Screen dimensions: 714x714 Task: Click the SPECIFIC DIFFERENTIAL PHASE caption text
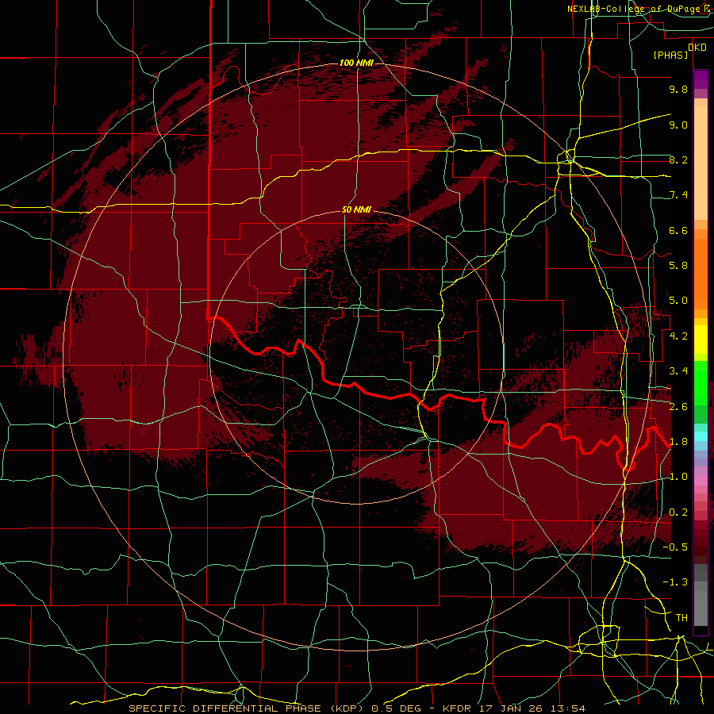225,708
